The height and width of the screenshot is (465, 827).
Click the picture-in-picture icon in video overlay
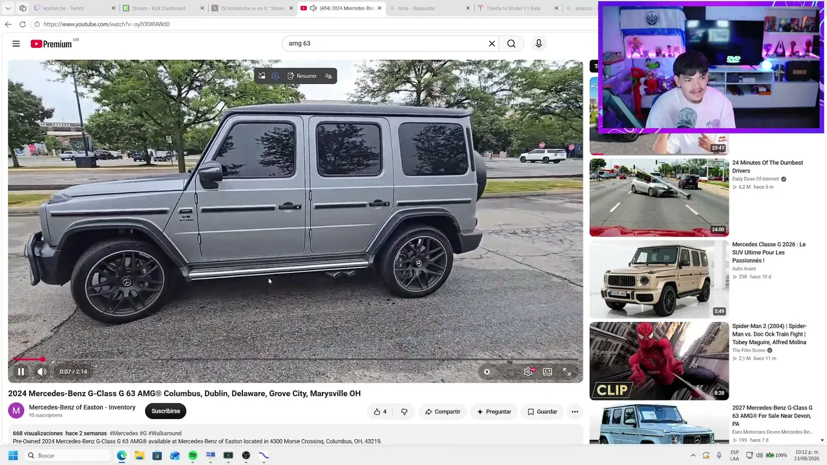click(x=262, y=76)
